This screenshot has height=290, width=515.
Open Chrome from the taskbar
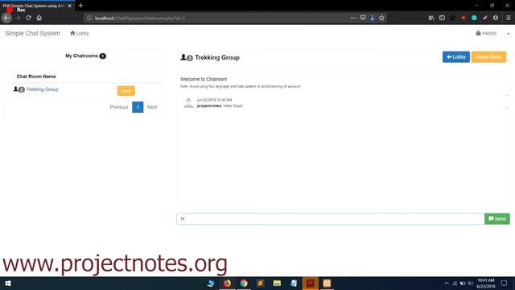click(243, 283)
